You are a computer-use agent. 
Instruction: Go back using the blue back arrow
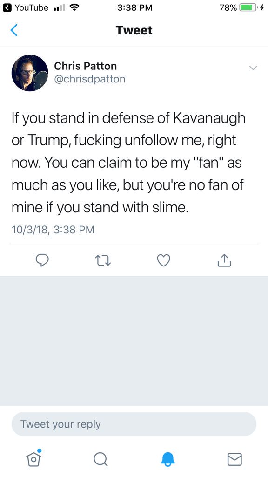pos(14,30)
